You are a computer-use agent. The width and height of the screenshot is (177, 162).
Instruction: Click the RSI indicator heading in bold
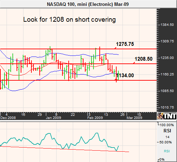pos(167,131)
